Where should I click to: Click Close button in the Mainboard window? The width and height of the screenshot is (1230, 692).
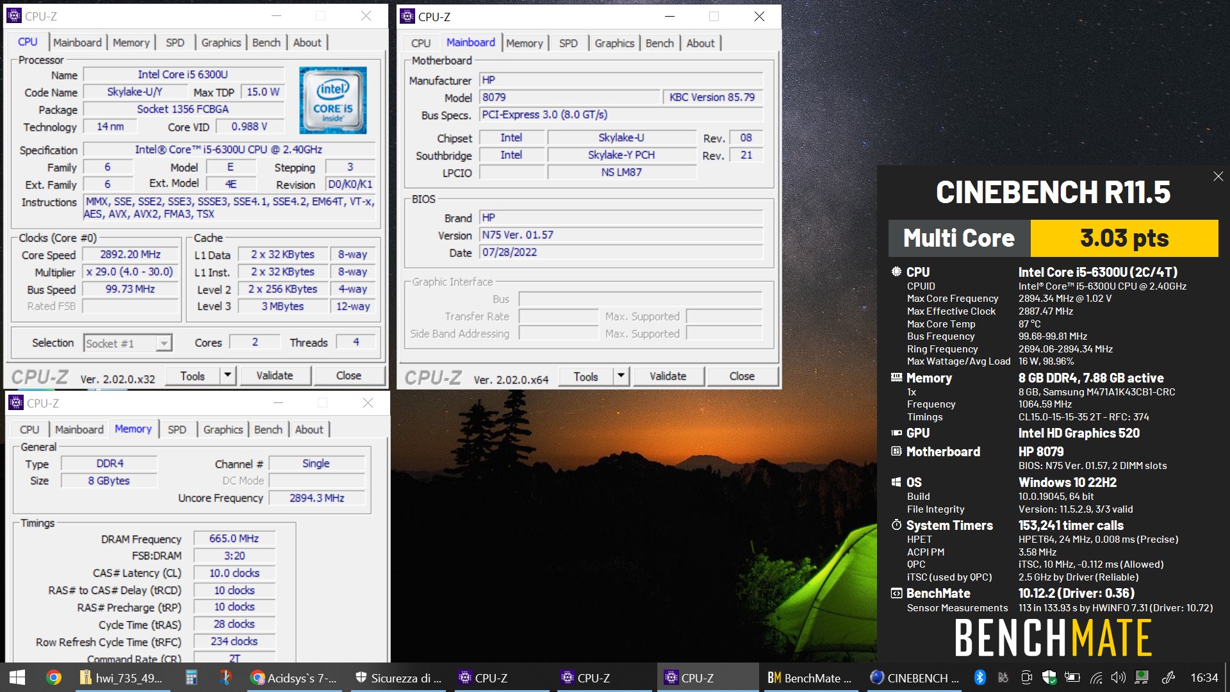(742, 376)
